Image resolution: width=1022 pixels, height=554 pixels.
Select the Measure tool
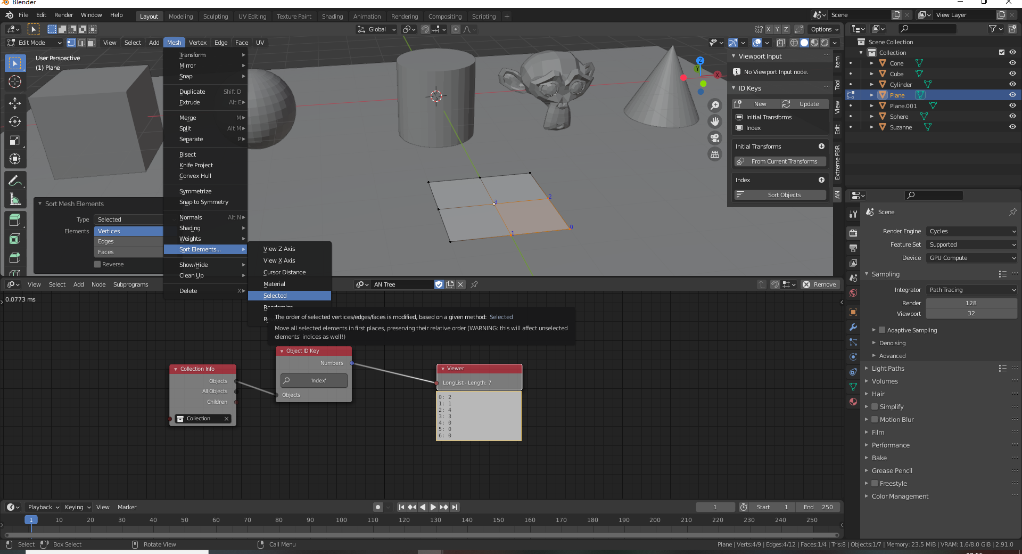point(15,199)
